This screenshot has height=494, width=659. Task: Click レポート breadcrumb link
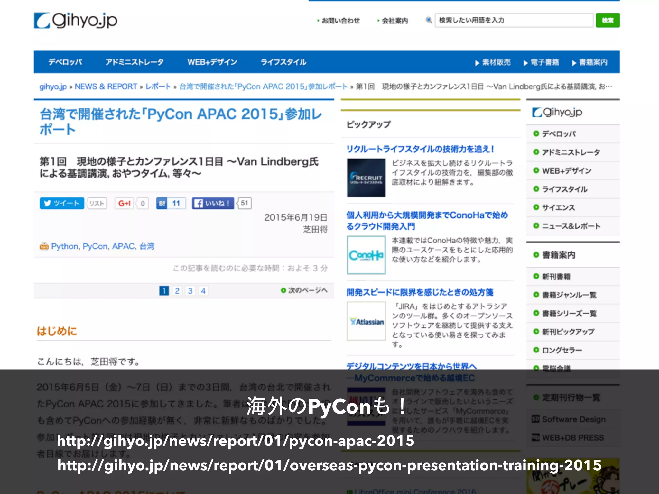tap(158, 87)
